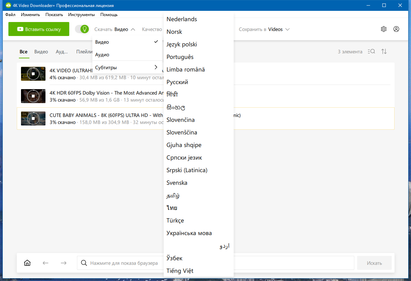
Task: Choose Українська мова subtitle language
Action: [x=198, y=233]
